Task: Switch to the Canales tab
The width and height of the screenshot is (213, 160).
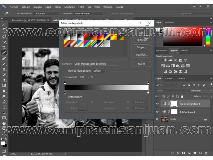Action: tap(169, 78)
